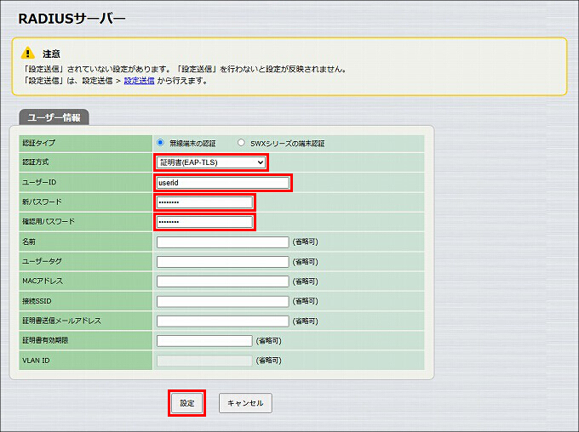Click the ユーザータグ row label
The height and width of the screenshot is (432, 579).
point(42,261)
